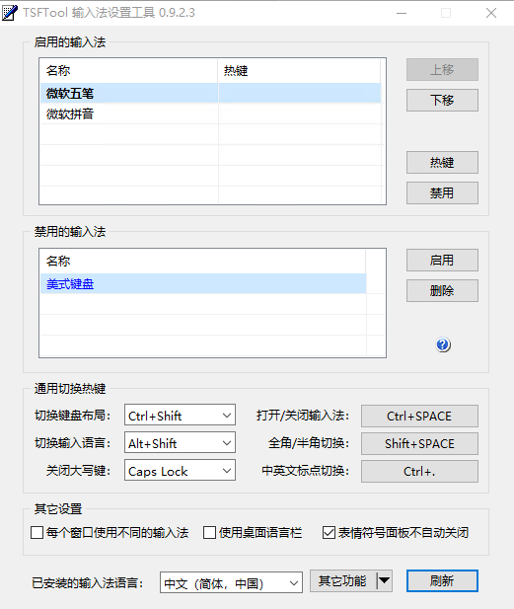514x609 pixels.
Task: Click the 禁用 disable button
Action: [x=442, y=193]
